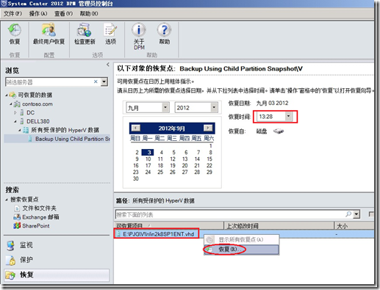Collapse 所有受保护的 HyperV 数据 node
380x290 pixels.
pyautogui.click(x=20, y=130)
